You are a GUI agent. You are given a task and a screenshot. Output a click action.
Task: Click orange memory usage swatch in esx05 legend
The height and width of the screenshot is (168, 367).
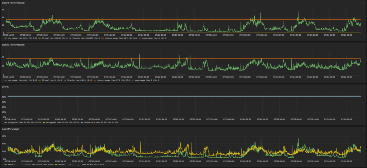click(x=95, y=80)
